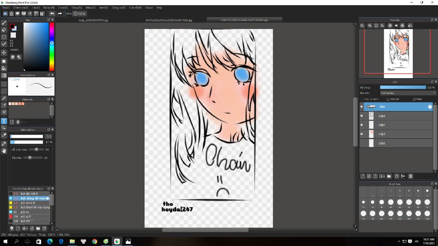Image resolution: width=438 pixels, height=246 pixels.
Task: Undock the Color panel with popout icon
Action: coord(49,20)
